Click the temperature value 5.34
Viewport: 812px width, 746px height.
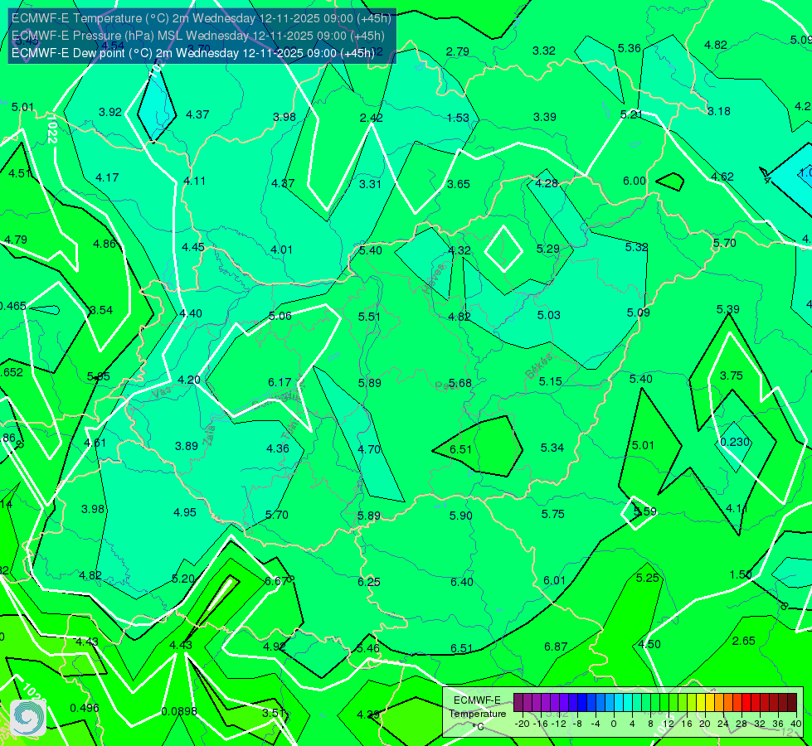[x=552, y=448]
